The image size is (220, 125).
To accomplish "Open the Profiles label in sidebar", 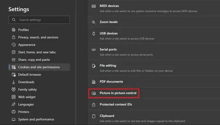I will pyautogui.click(x=24, y=30).
